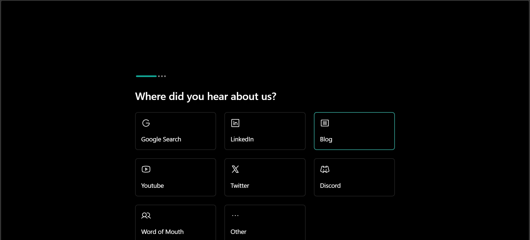Click the Discord logo icon
The image size is (530, 240).
click(325, 169)
